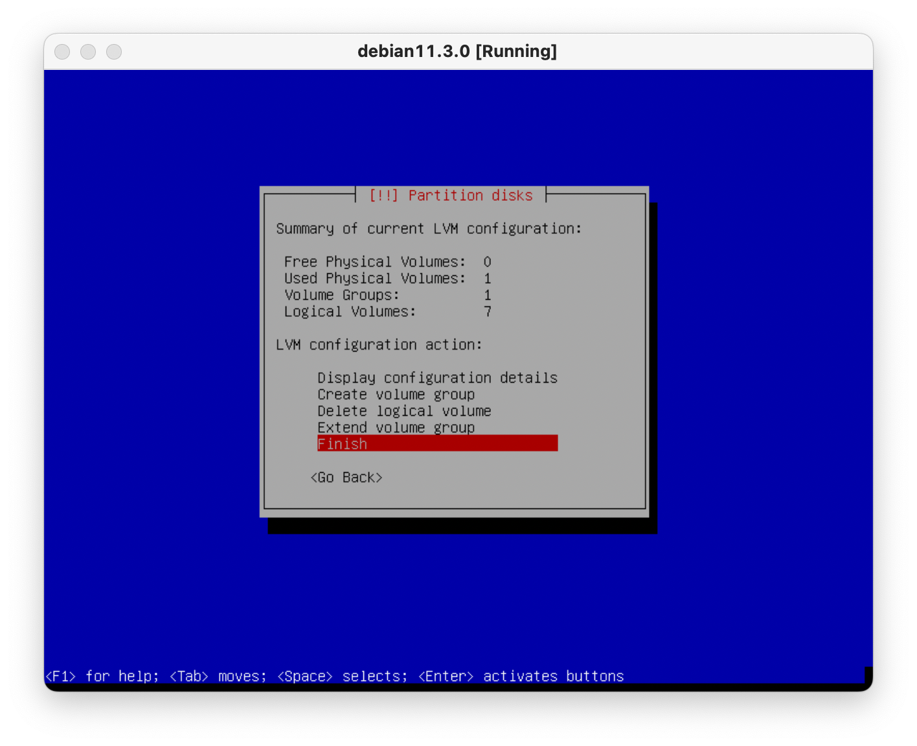Click the Enter activates buttons hint
Viewport: 917px width, 746px height.
[521, 676]
